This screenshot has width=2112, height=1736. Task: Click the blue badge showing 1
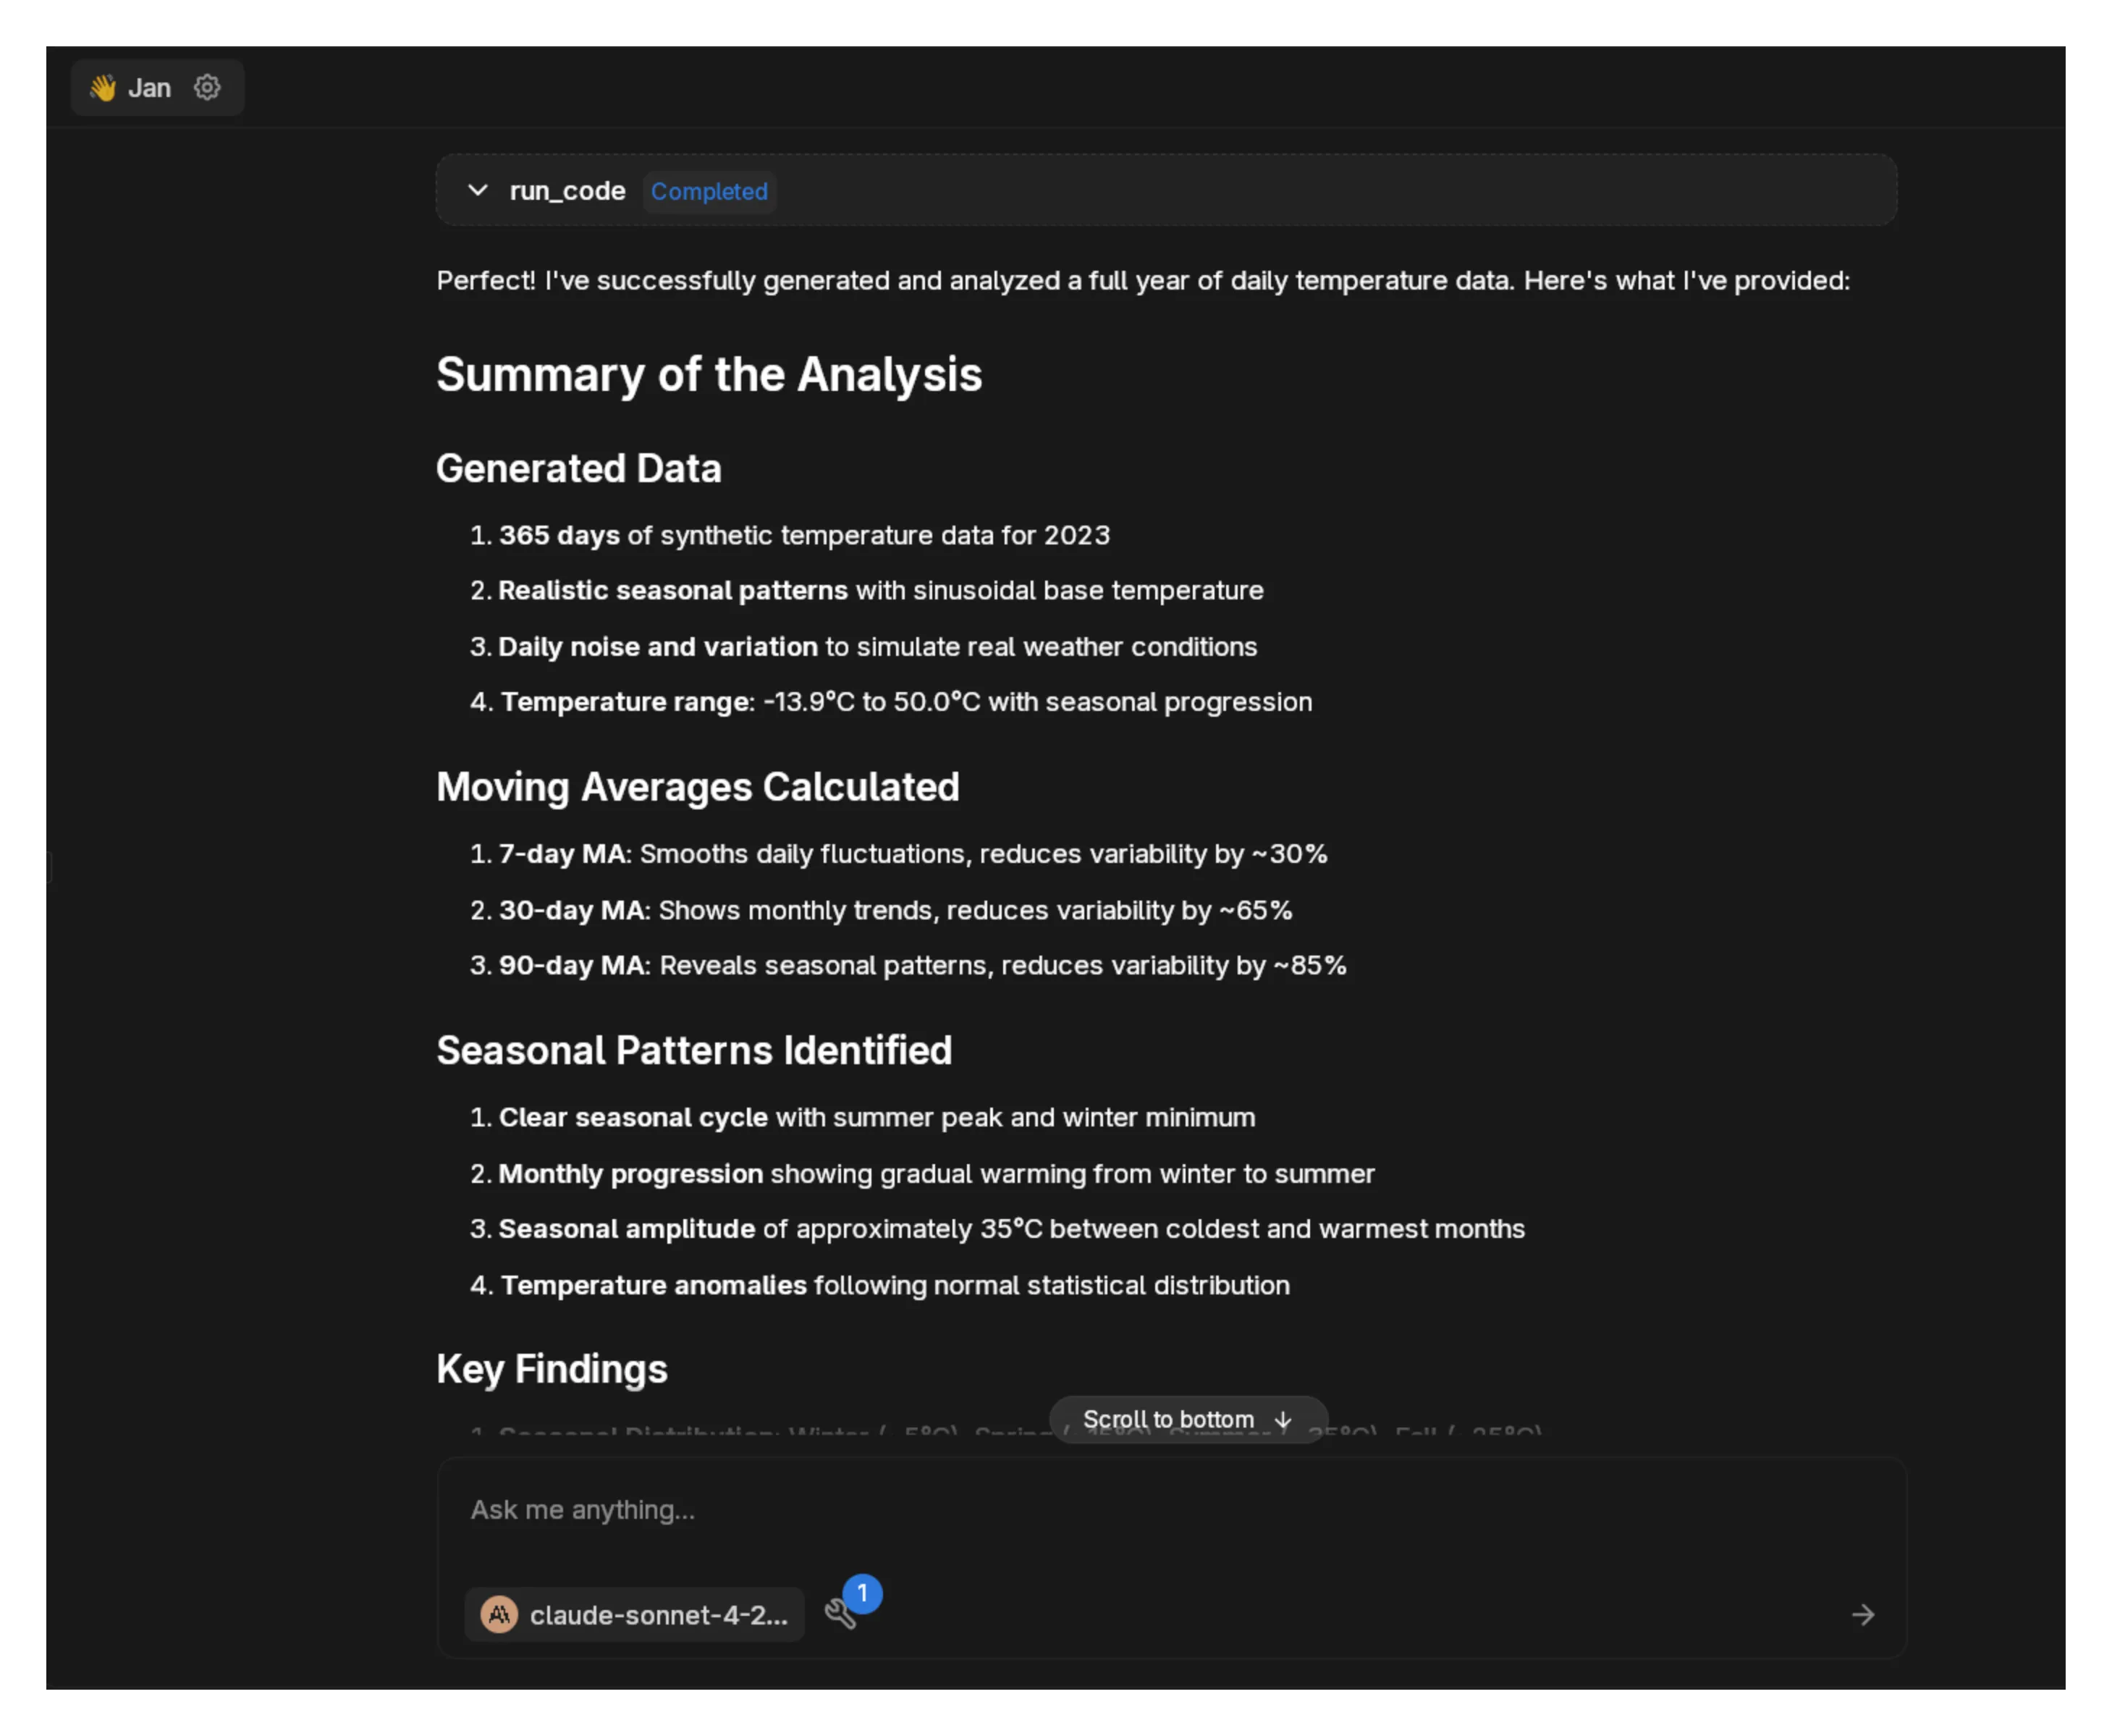pyautogui.click(x=861, y=1593)
